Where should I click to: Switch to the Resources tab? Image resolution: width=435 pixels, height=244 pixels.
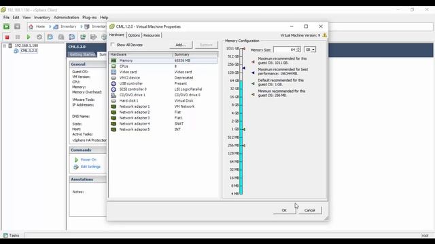tap(152, 35)
